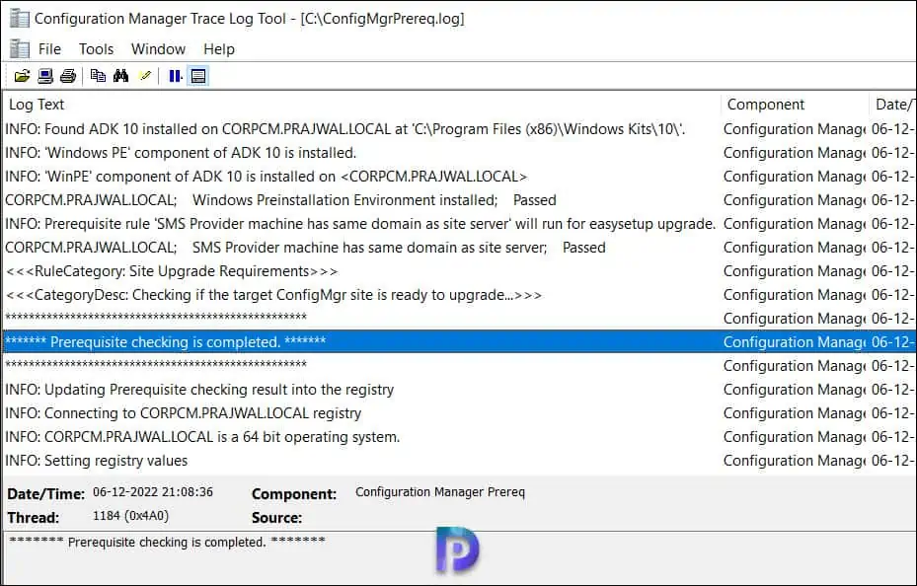Click the Thread value 1184 (0x4A0)
The image size is (917, 586).
(130, 516)
